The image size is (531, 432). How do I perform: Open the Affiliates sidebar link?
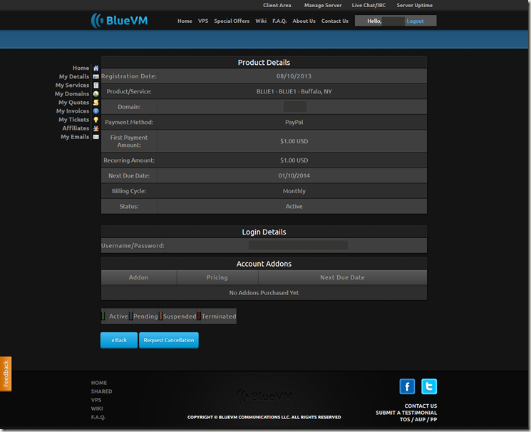76,128
